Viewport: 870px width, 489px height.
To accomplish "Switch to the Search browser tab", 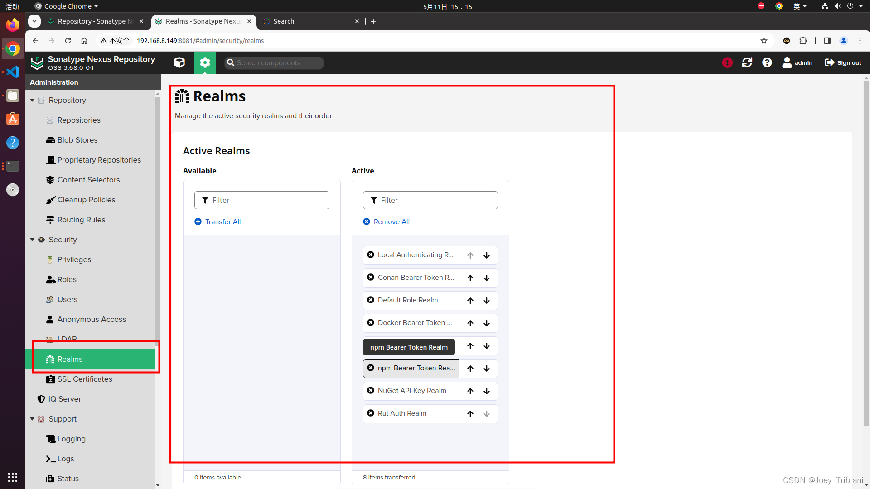I will (311, 21).
